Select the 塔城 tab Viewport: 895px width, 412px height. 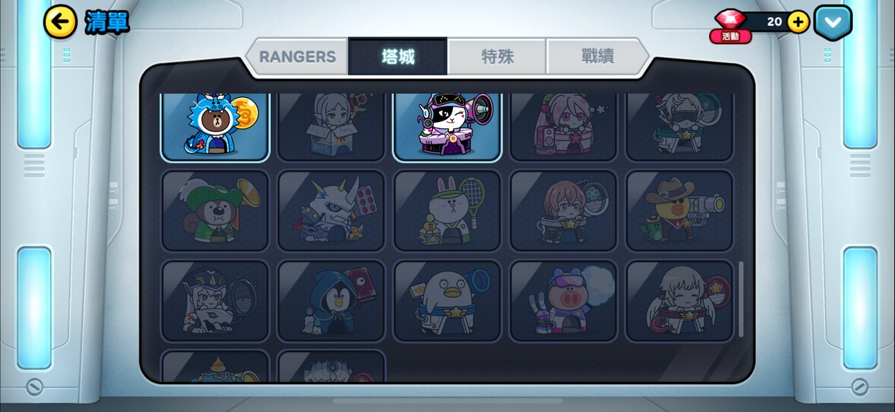click(398, 57)
